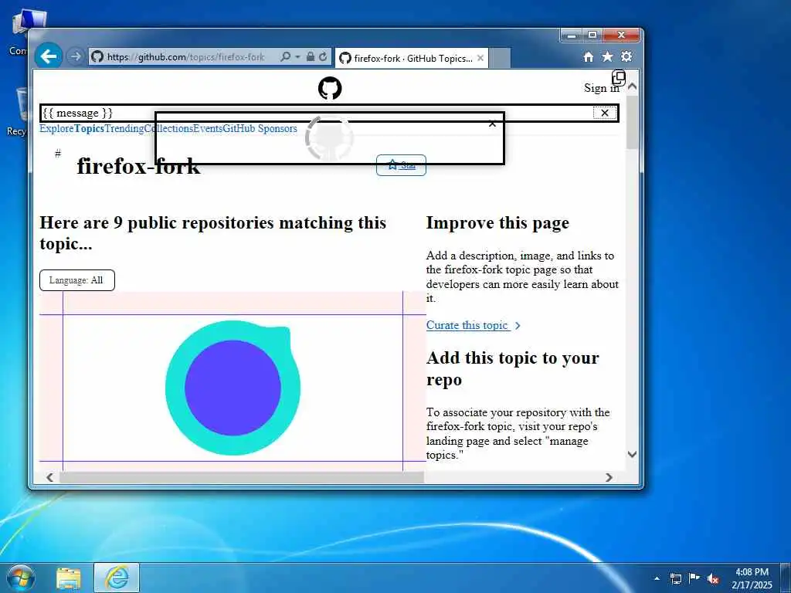Follow the Curate this topic link
Image resolution: width=791 pixels, height=593 pixels.
pyautogui.click(x=474, y=325)
